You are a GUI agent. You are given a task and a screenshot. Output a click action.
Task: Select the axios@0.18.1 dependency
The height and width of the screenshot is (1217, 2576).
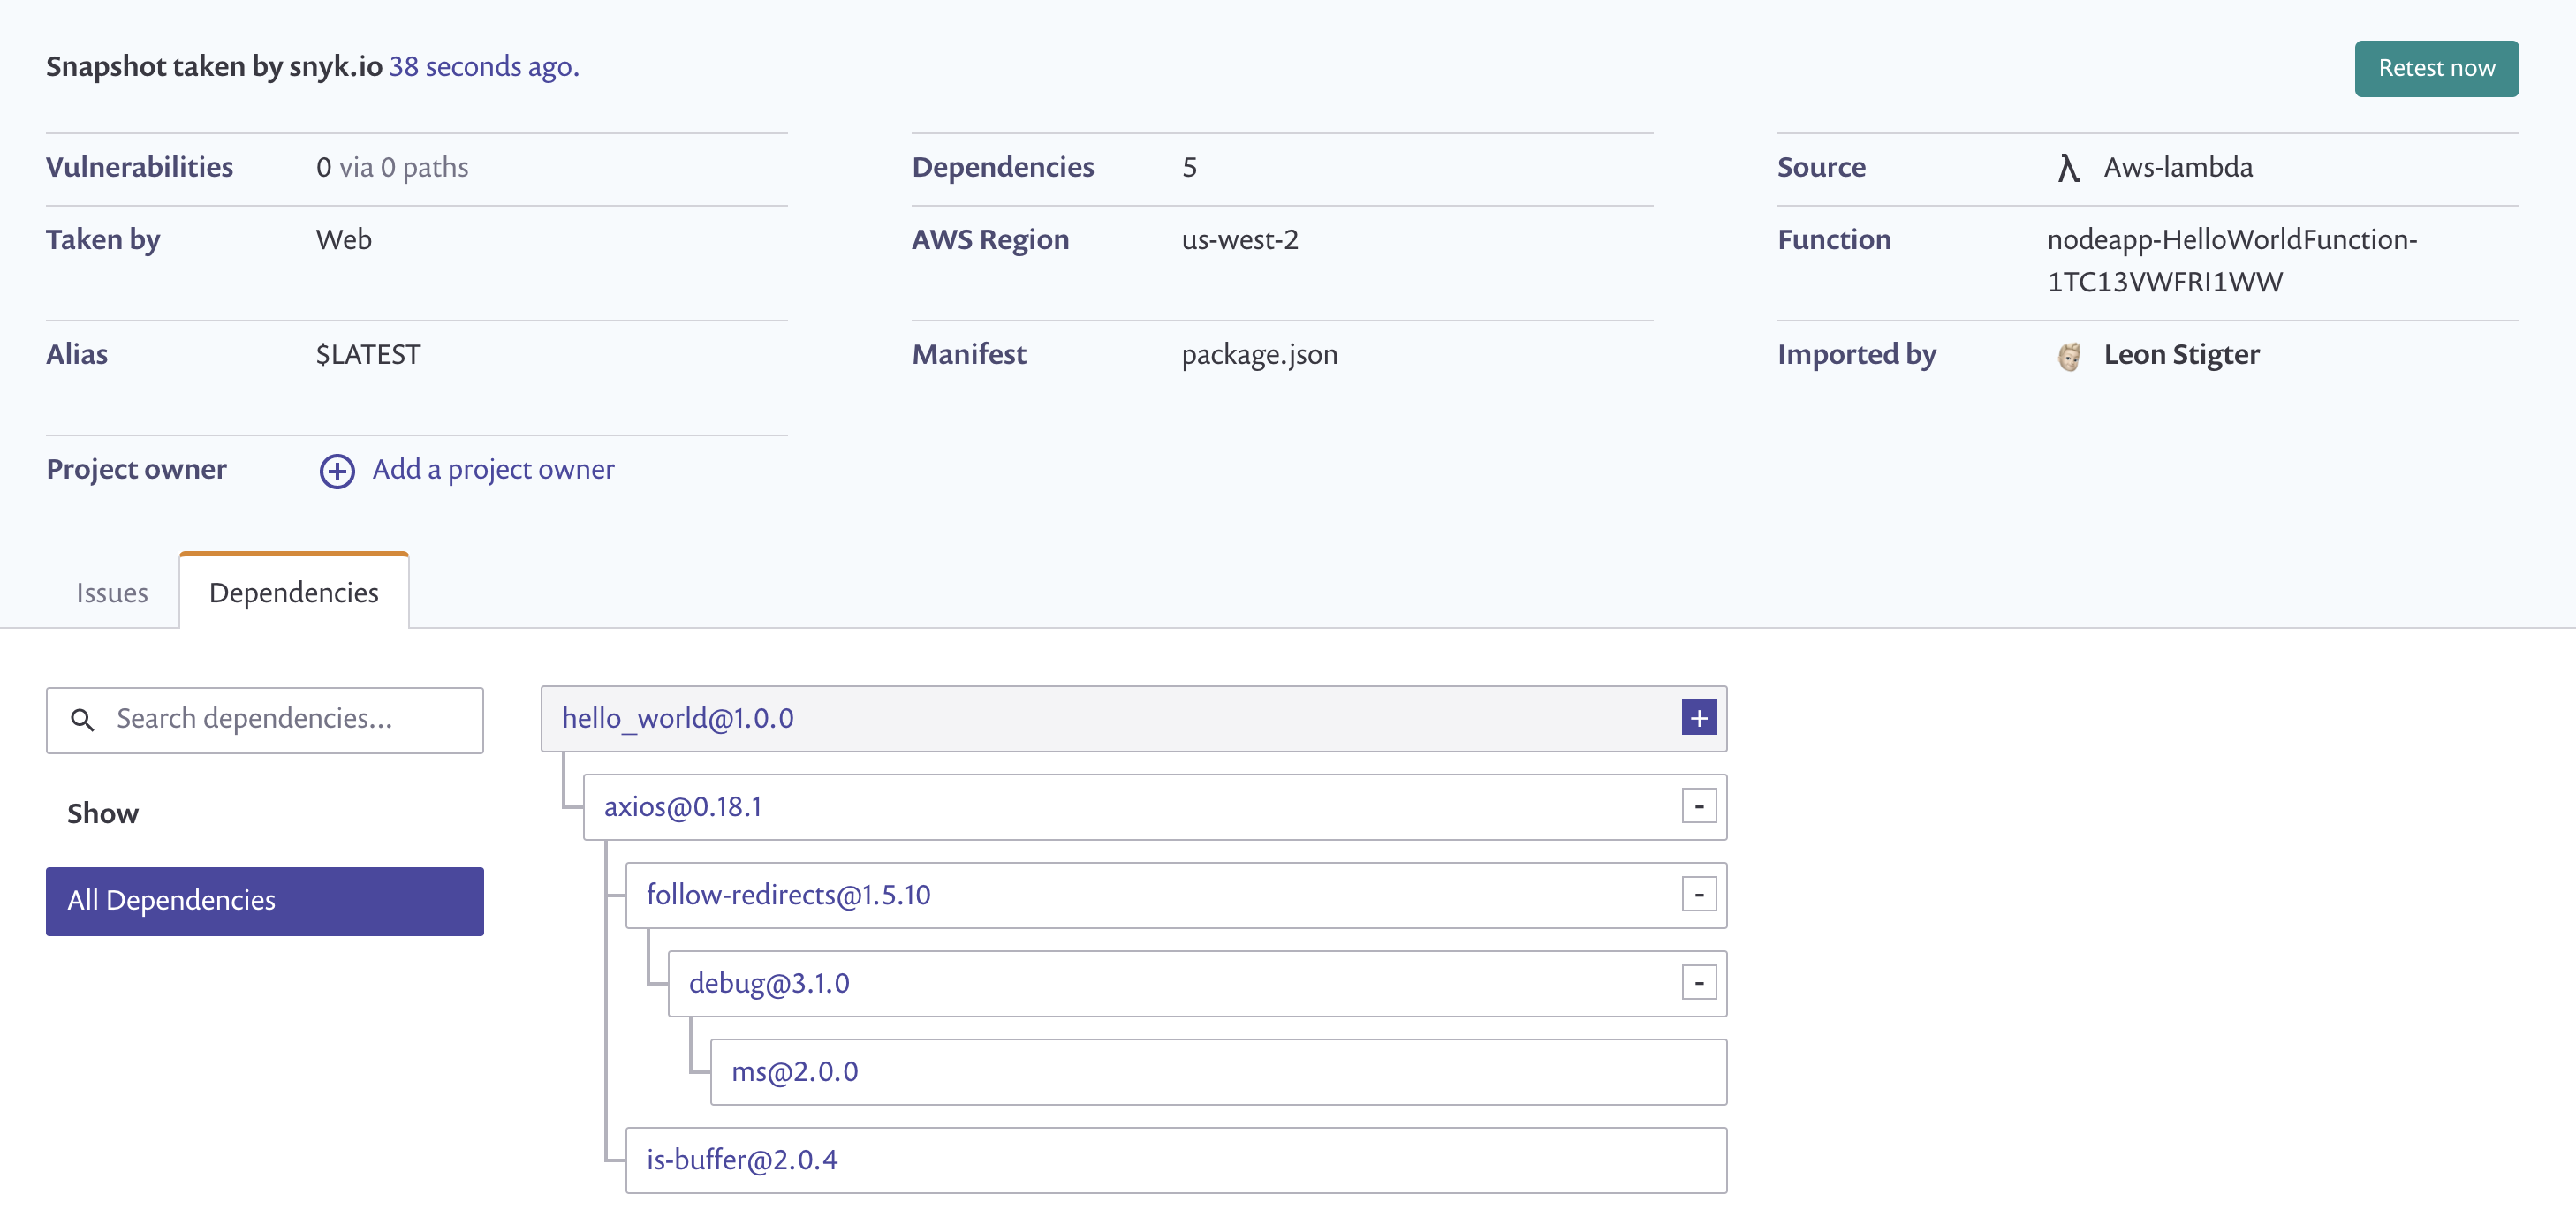pyautogui.click(x=683, y=806)
